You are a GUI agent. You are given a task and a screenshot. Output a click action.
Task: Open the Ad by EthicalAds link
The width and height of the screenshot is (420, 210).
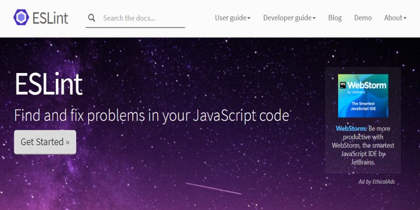click(x=376, y=182)
